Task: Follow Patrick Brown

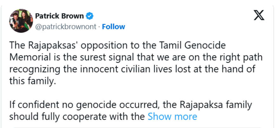Action: (113, 27)
